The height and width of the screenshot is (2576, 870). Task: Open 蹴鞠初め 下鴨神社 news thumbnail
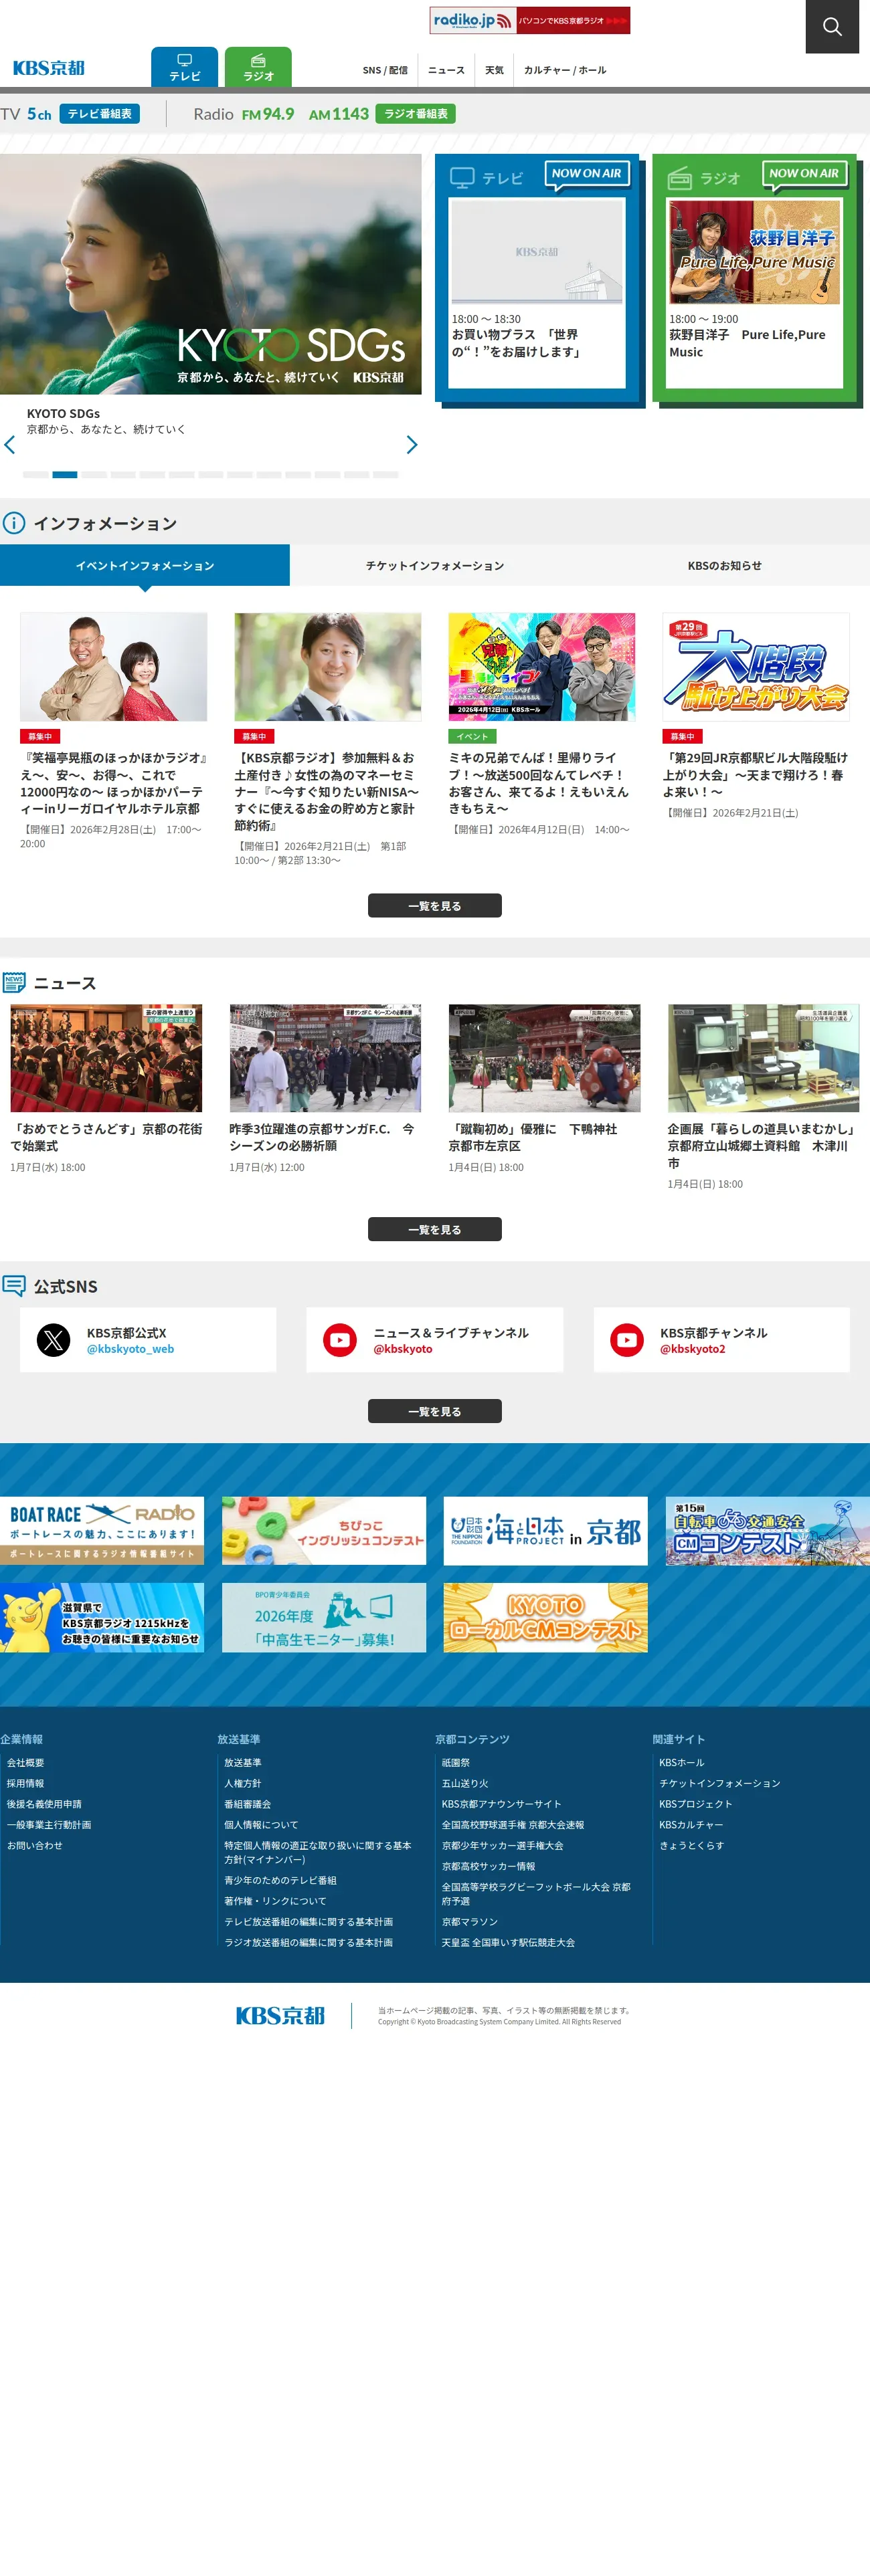[545, 1058]
